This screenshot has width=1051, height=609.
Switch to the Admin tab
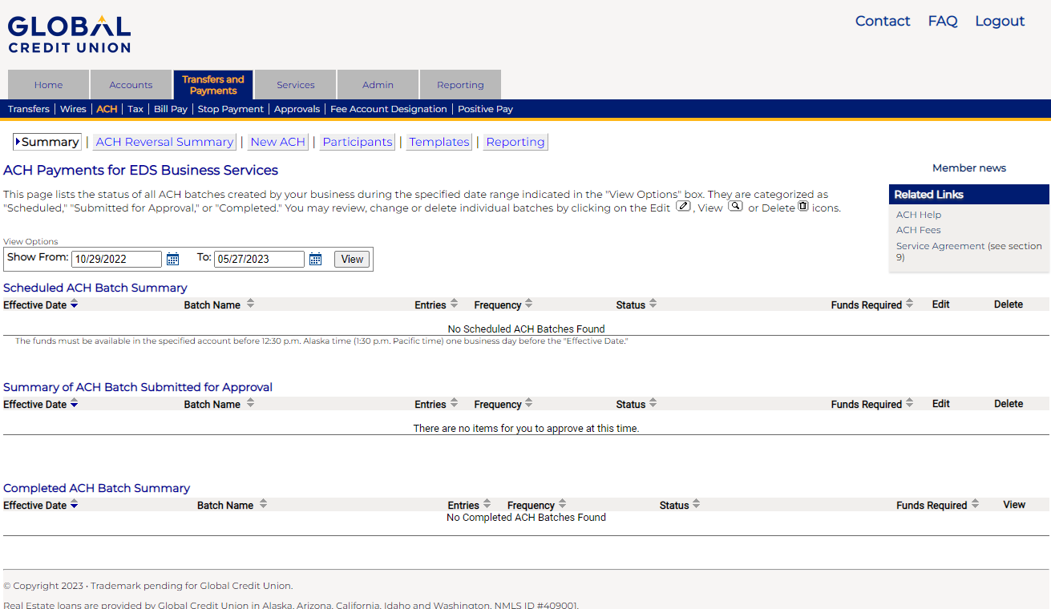378,85
